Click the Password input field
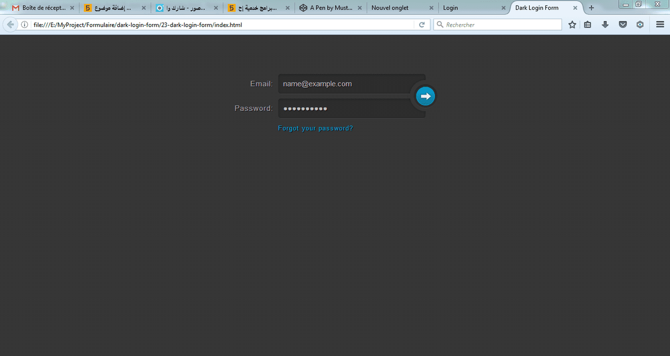The height and width of the screenshot is (356, 670). [x=352, y=108]
